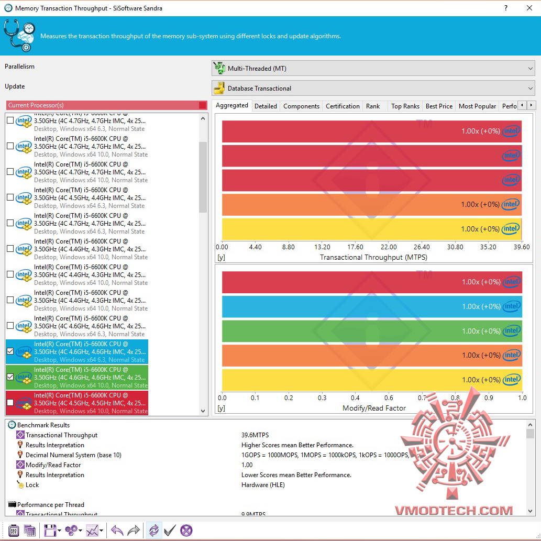Screen dimensions: 541x541
Task: Click the processor list vertical scrollbar thumb
Action: click(203, 177)
